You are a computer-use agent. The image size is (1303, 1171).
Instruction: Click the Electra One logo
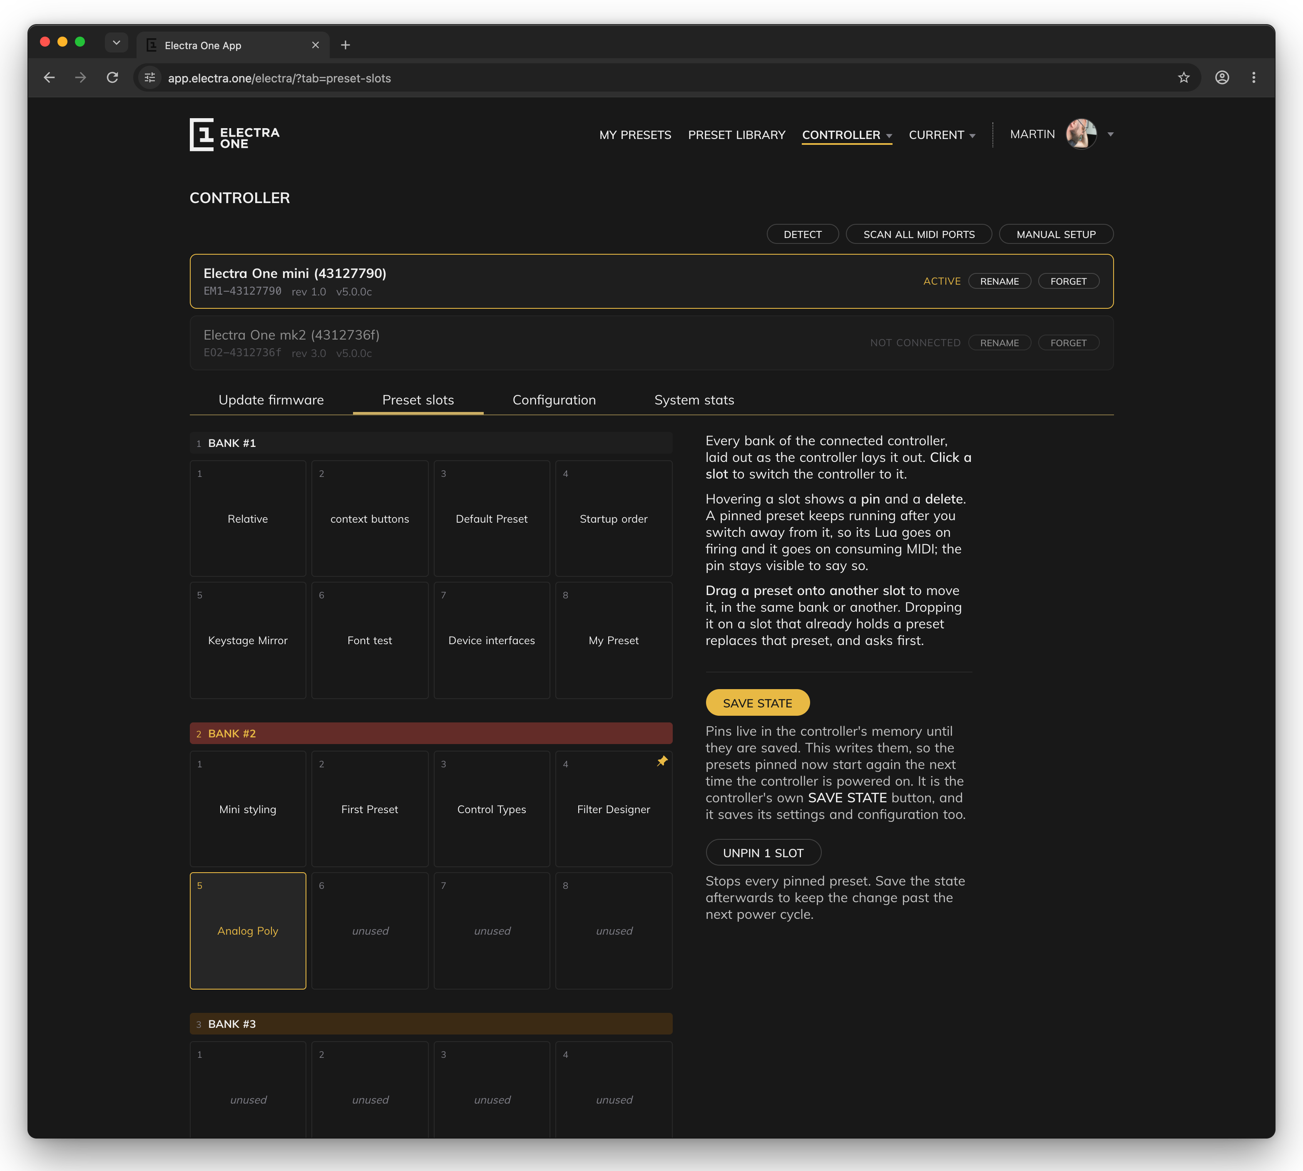point(234,134)
